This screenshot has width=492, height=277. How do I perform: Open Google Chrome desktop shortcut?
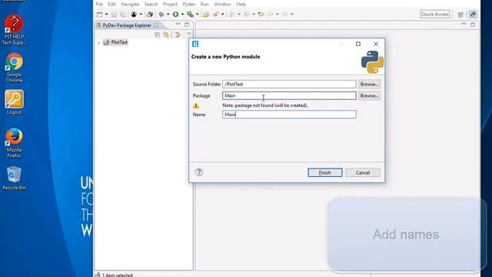tap(14, 67)
